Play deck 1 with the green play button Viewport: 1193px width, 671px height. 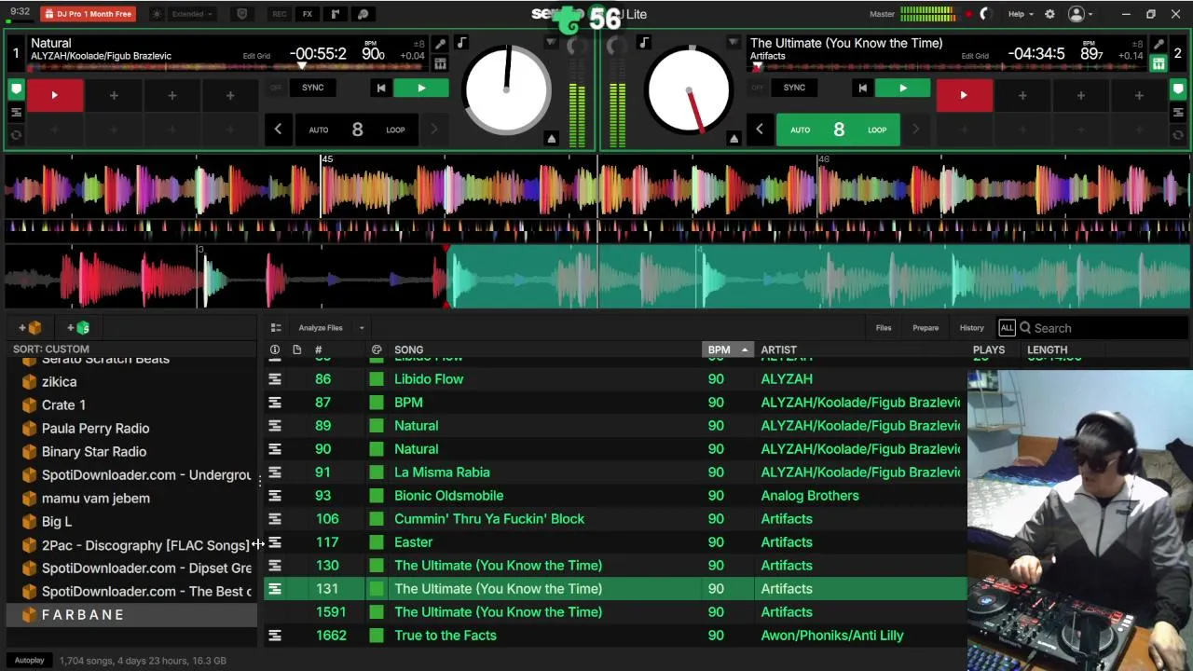click(x=421, y=88)
